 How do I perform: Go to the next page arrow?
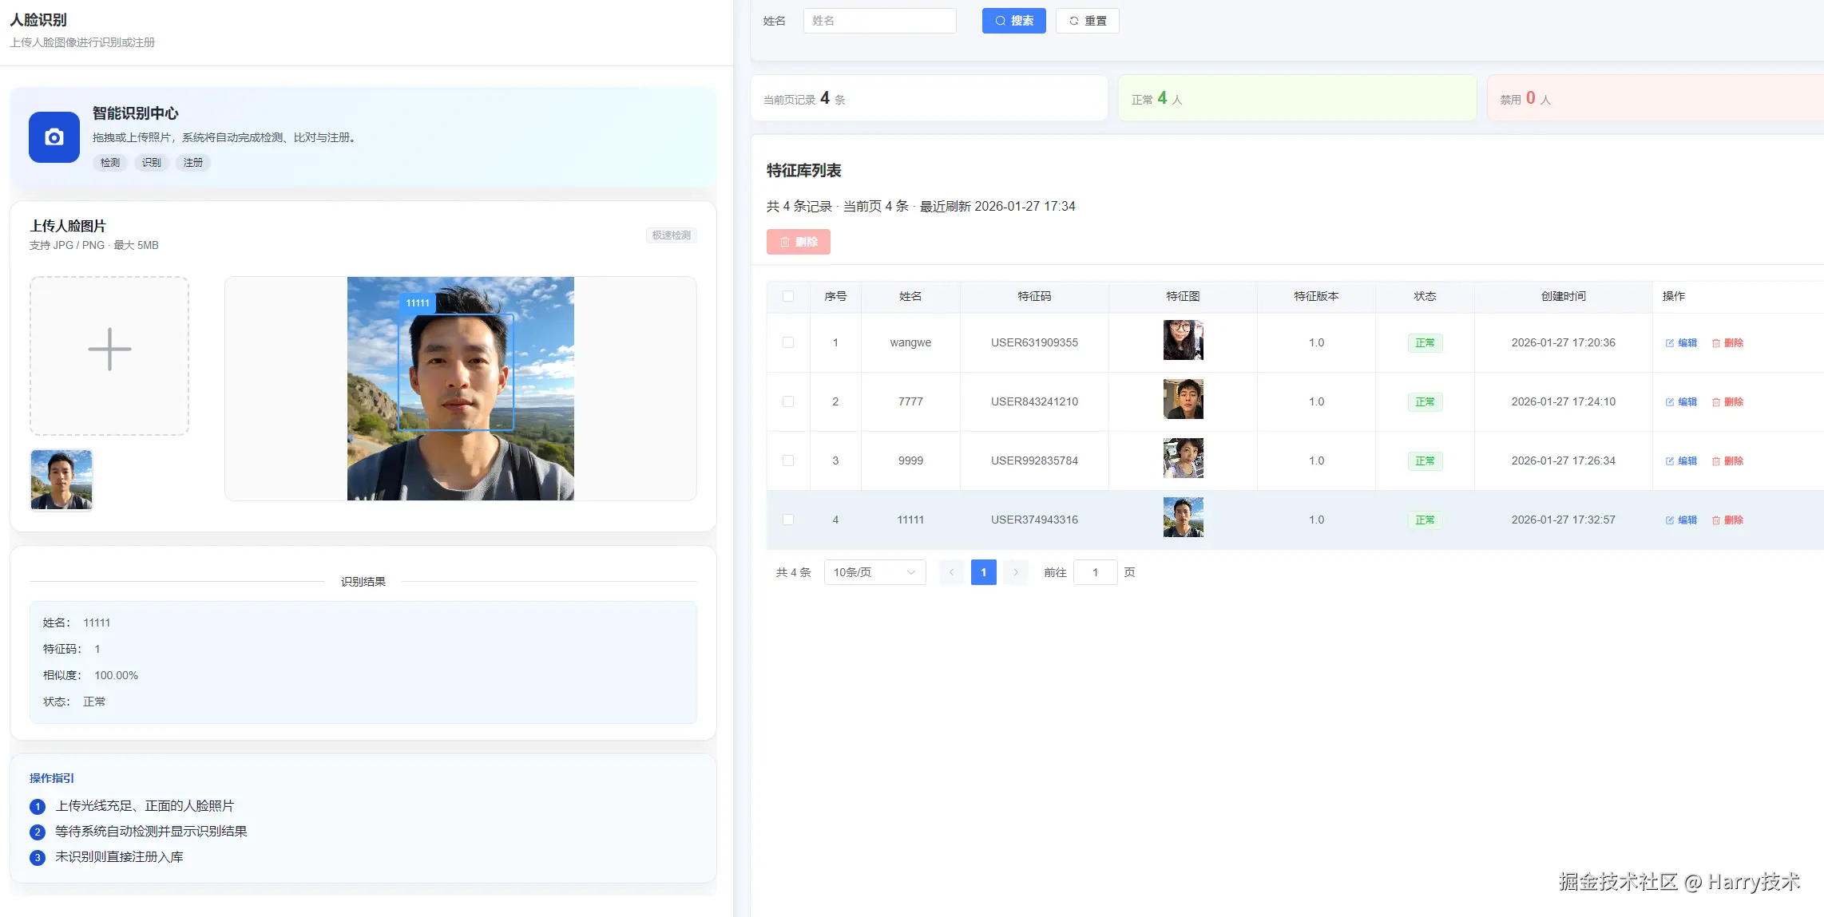point(1015,572)
